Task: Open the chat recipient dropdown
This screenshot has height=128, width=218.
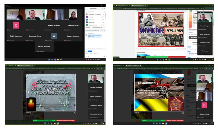Action: coord(90,51)
